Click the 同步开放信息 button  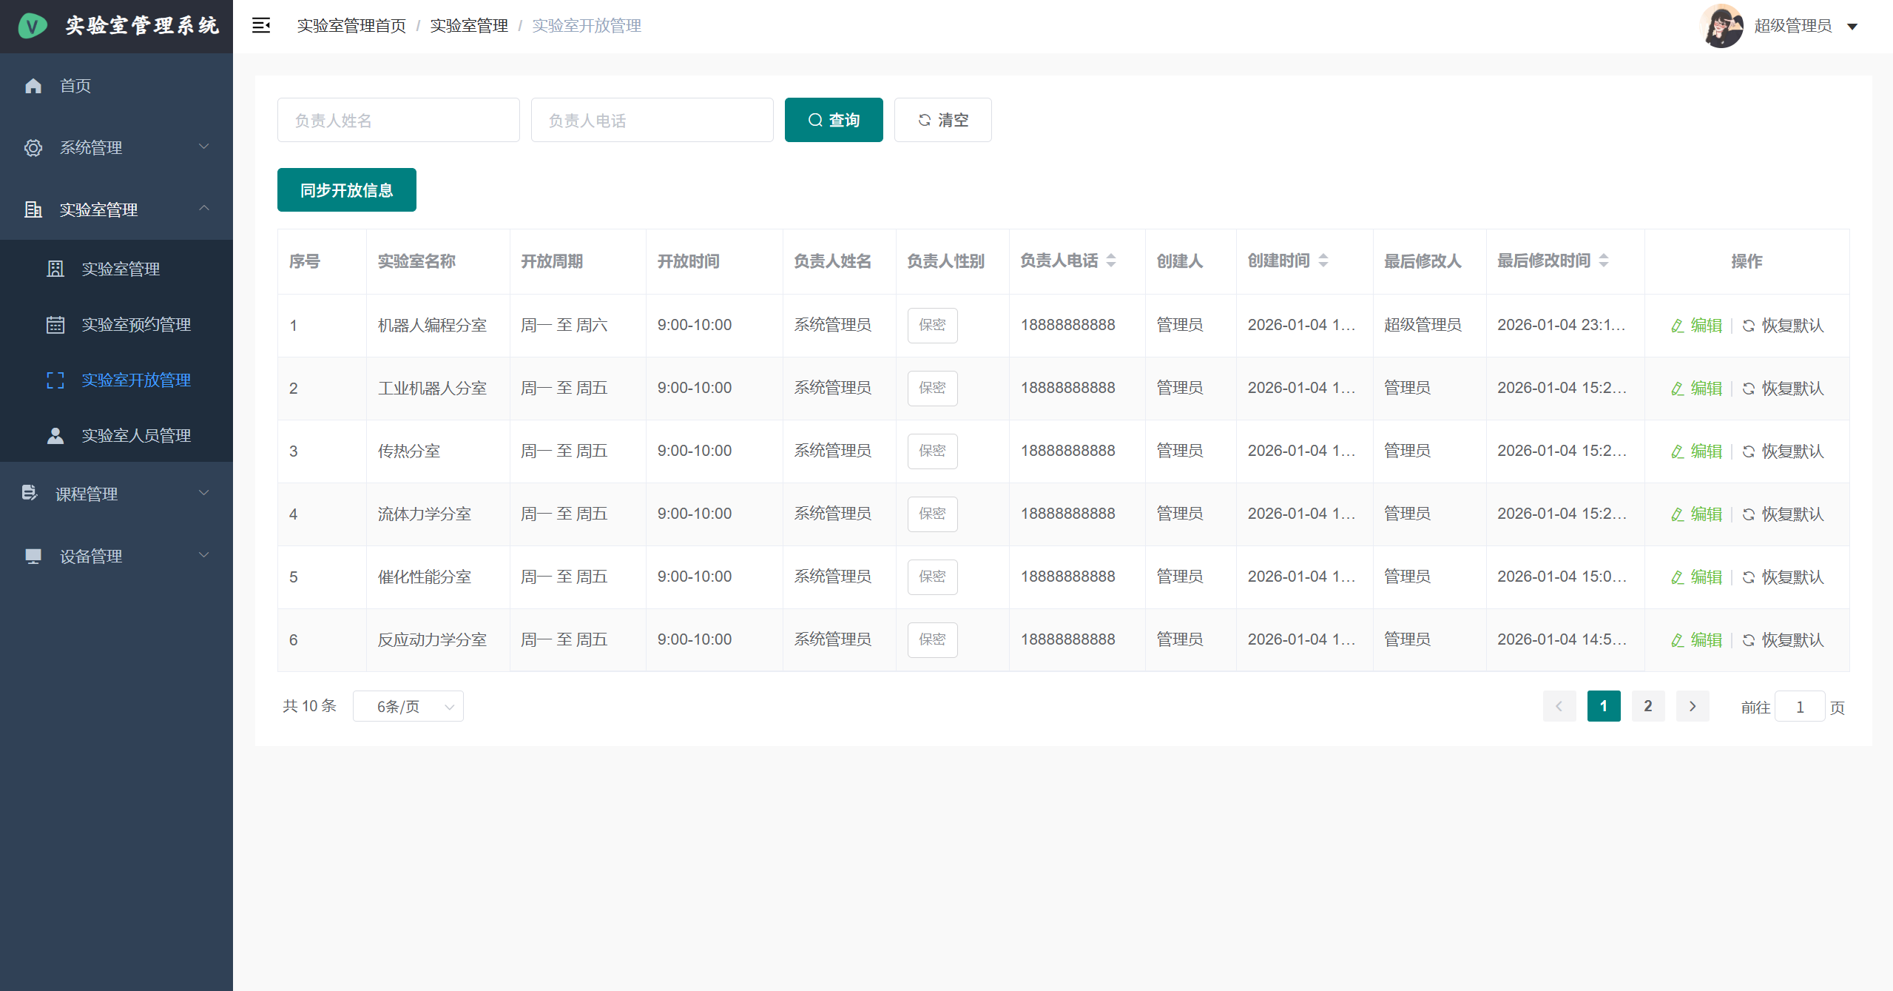[x=346, y=190]
